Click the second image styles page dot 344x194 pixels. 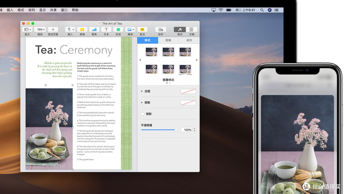coord(170,83)
